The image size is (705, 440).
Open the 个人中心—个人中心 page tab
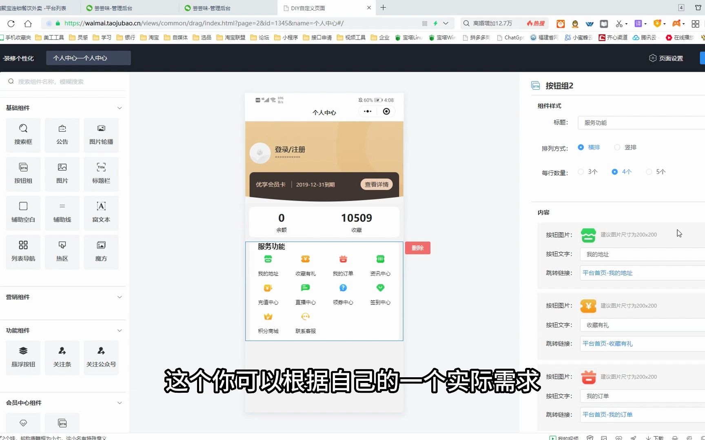click(88, 58)
